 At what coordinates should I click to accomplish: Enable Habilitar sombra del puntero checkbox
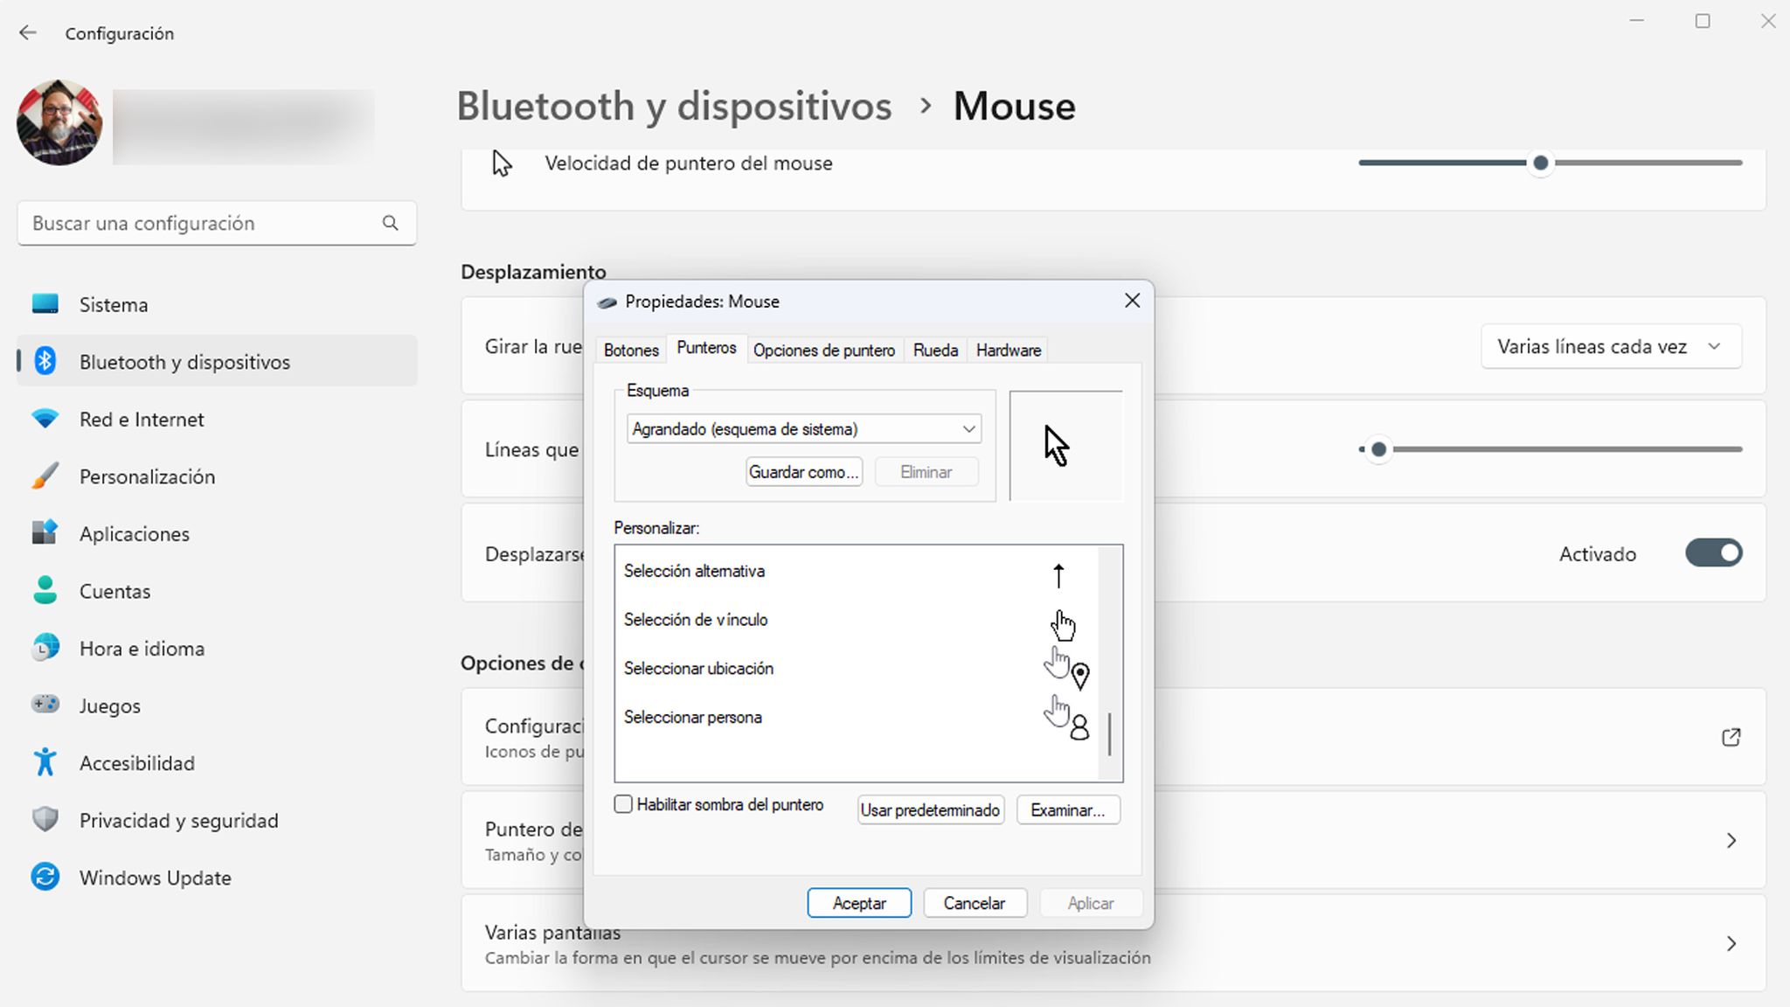click(x=623, y=803)
